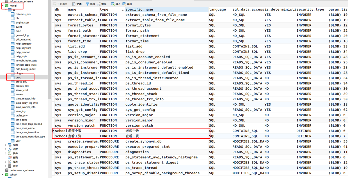Expand the 报表 reports node
Screen dimensions: 348x178
(6, 162)
